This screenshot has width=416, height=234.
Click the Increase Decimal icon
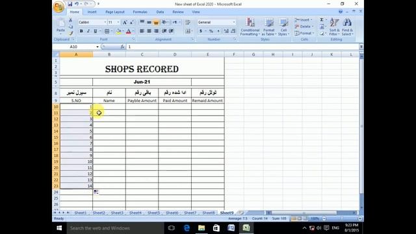226,31
